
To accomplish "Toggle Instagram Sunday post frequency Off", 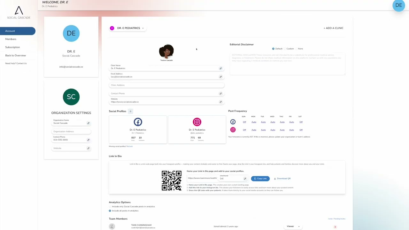I will [244, 130].
